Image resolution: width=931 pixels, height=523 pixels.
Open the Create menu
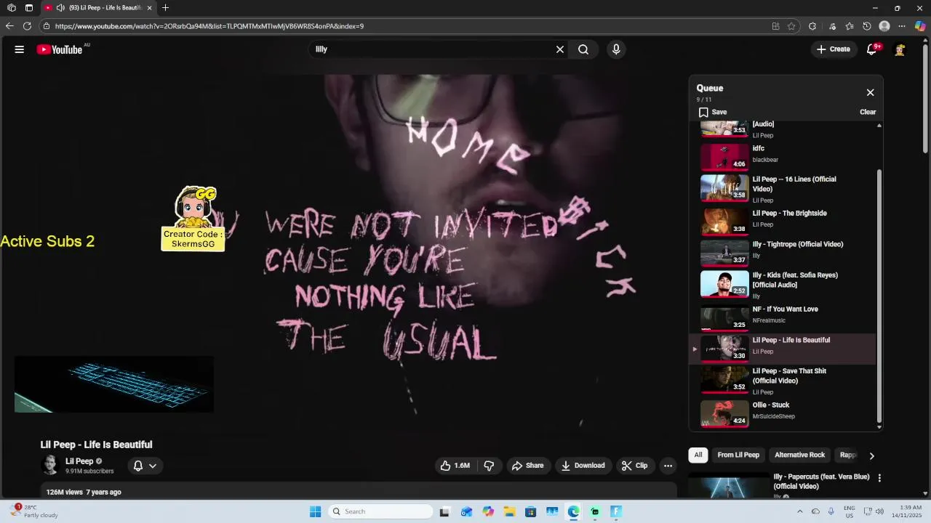833,49
